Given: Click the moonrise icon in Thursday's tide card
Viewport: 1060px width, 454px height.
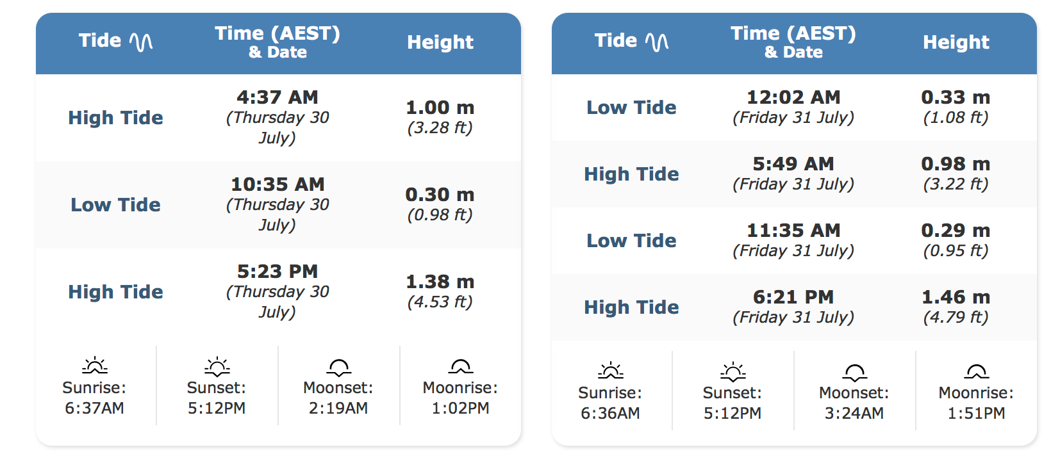Looking at the screenshot, I should pyautogui.click(x=460, y=366).
